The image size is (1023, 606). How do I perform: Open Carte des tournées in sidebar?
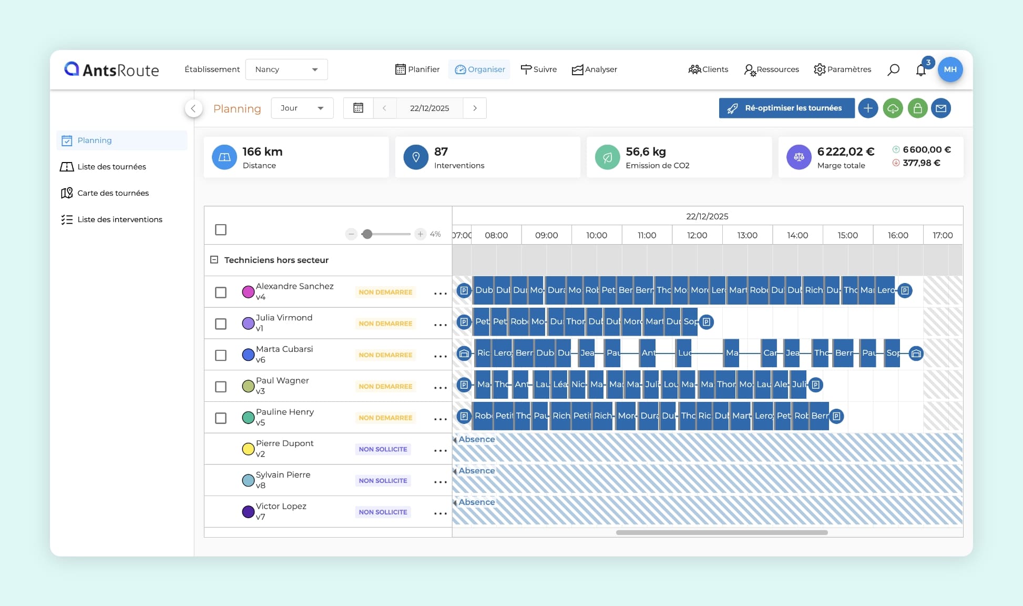[112, 193]
